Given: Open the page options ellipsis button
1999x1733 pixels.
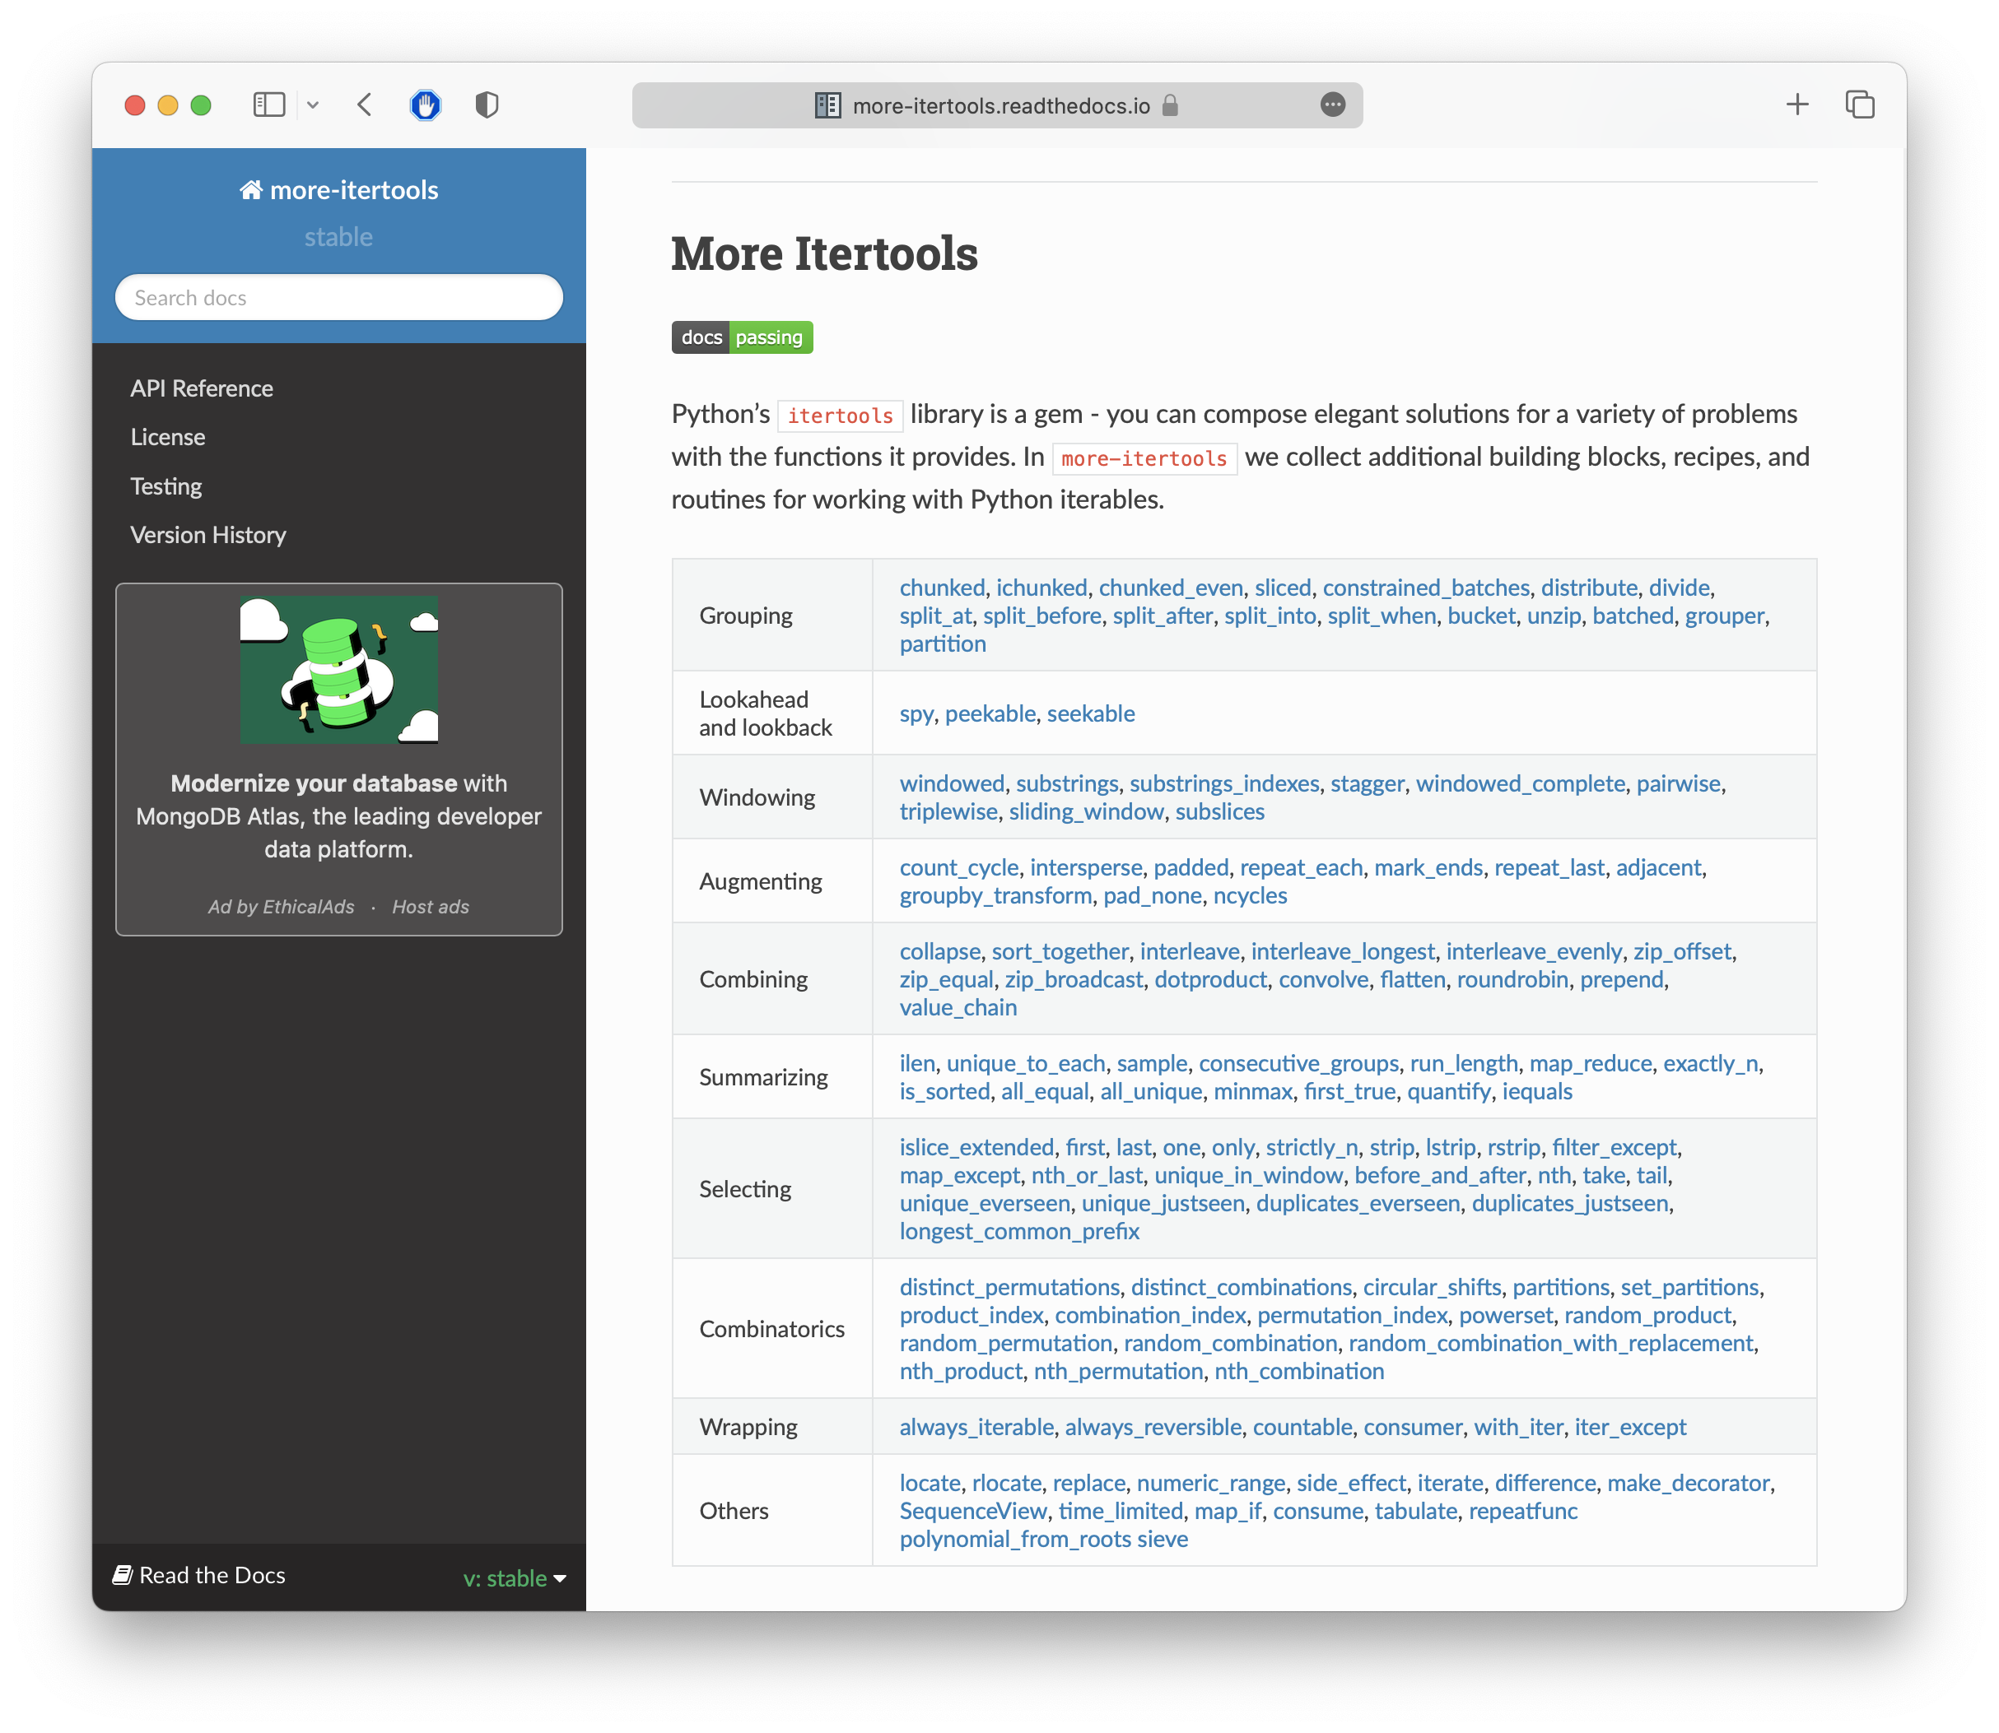Looking at the screenshot, I should point(1332,105).
